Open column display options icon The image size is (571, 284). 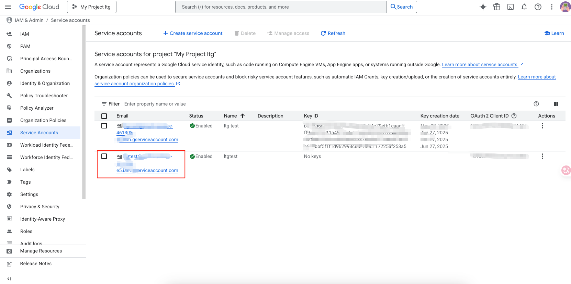tap(556, 104)
